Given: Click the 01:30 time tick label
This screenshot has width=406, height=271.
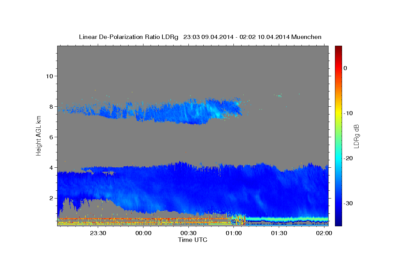Looking at the screenshot, I should pos(279,233).
